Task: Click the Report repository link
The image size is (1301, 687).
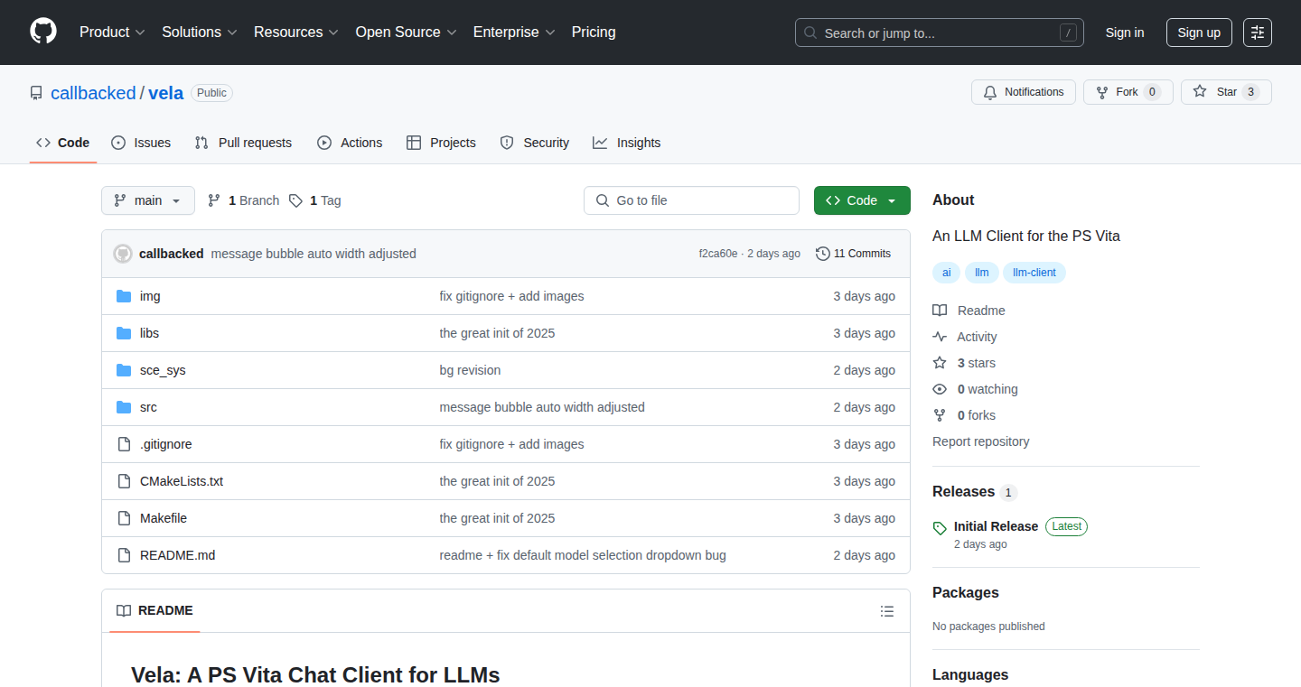Action: pos(980,441)
